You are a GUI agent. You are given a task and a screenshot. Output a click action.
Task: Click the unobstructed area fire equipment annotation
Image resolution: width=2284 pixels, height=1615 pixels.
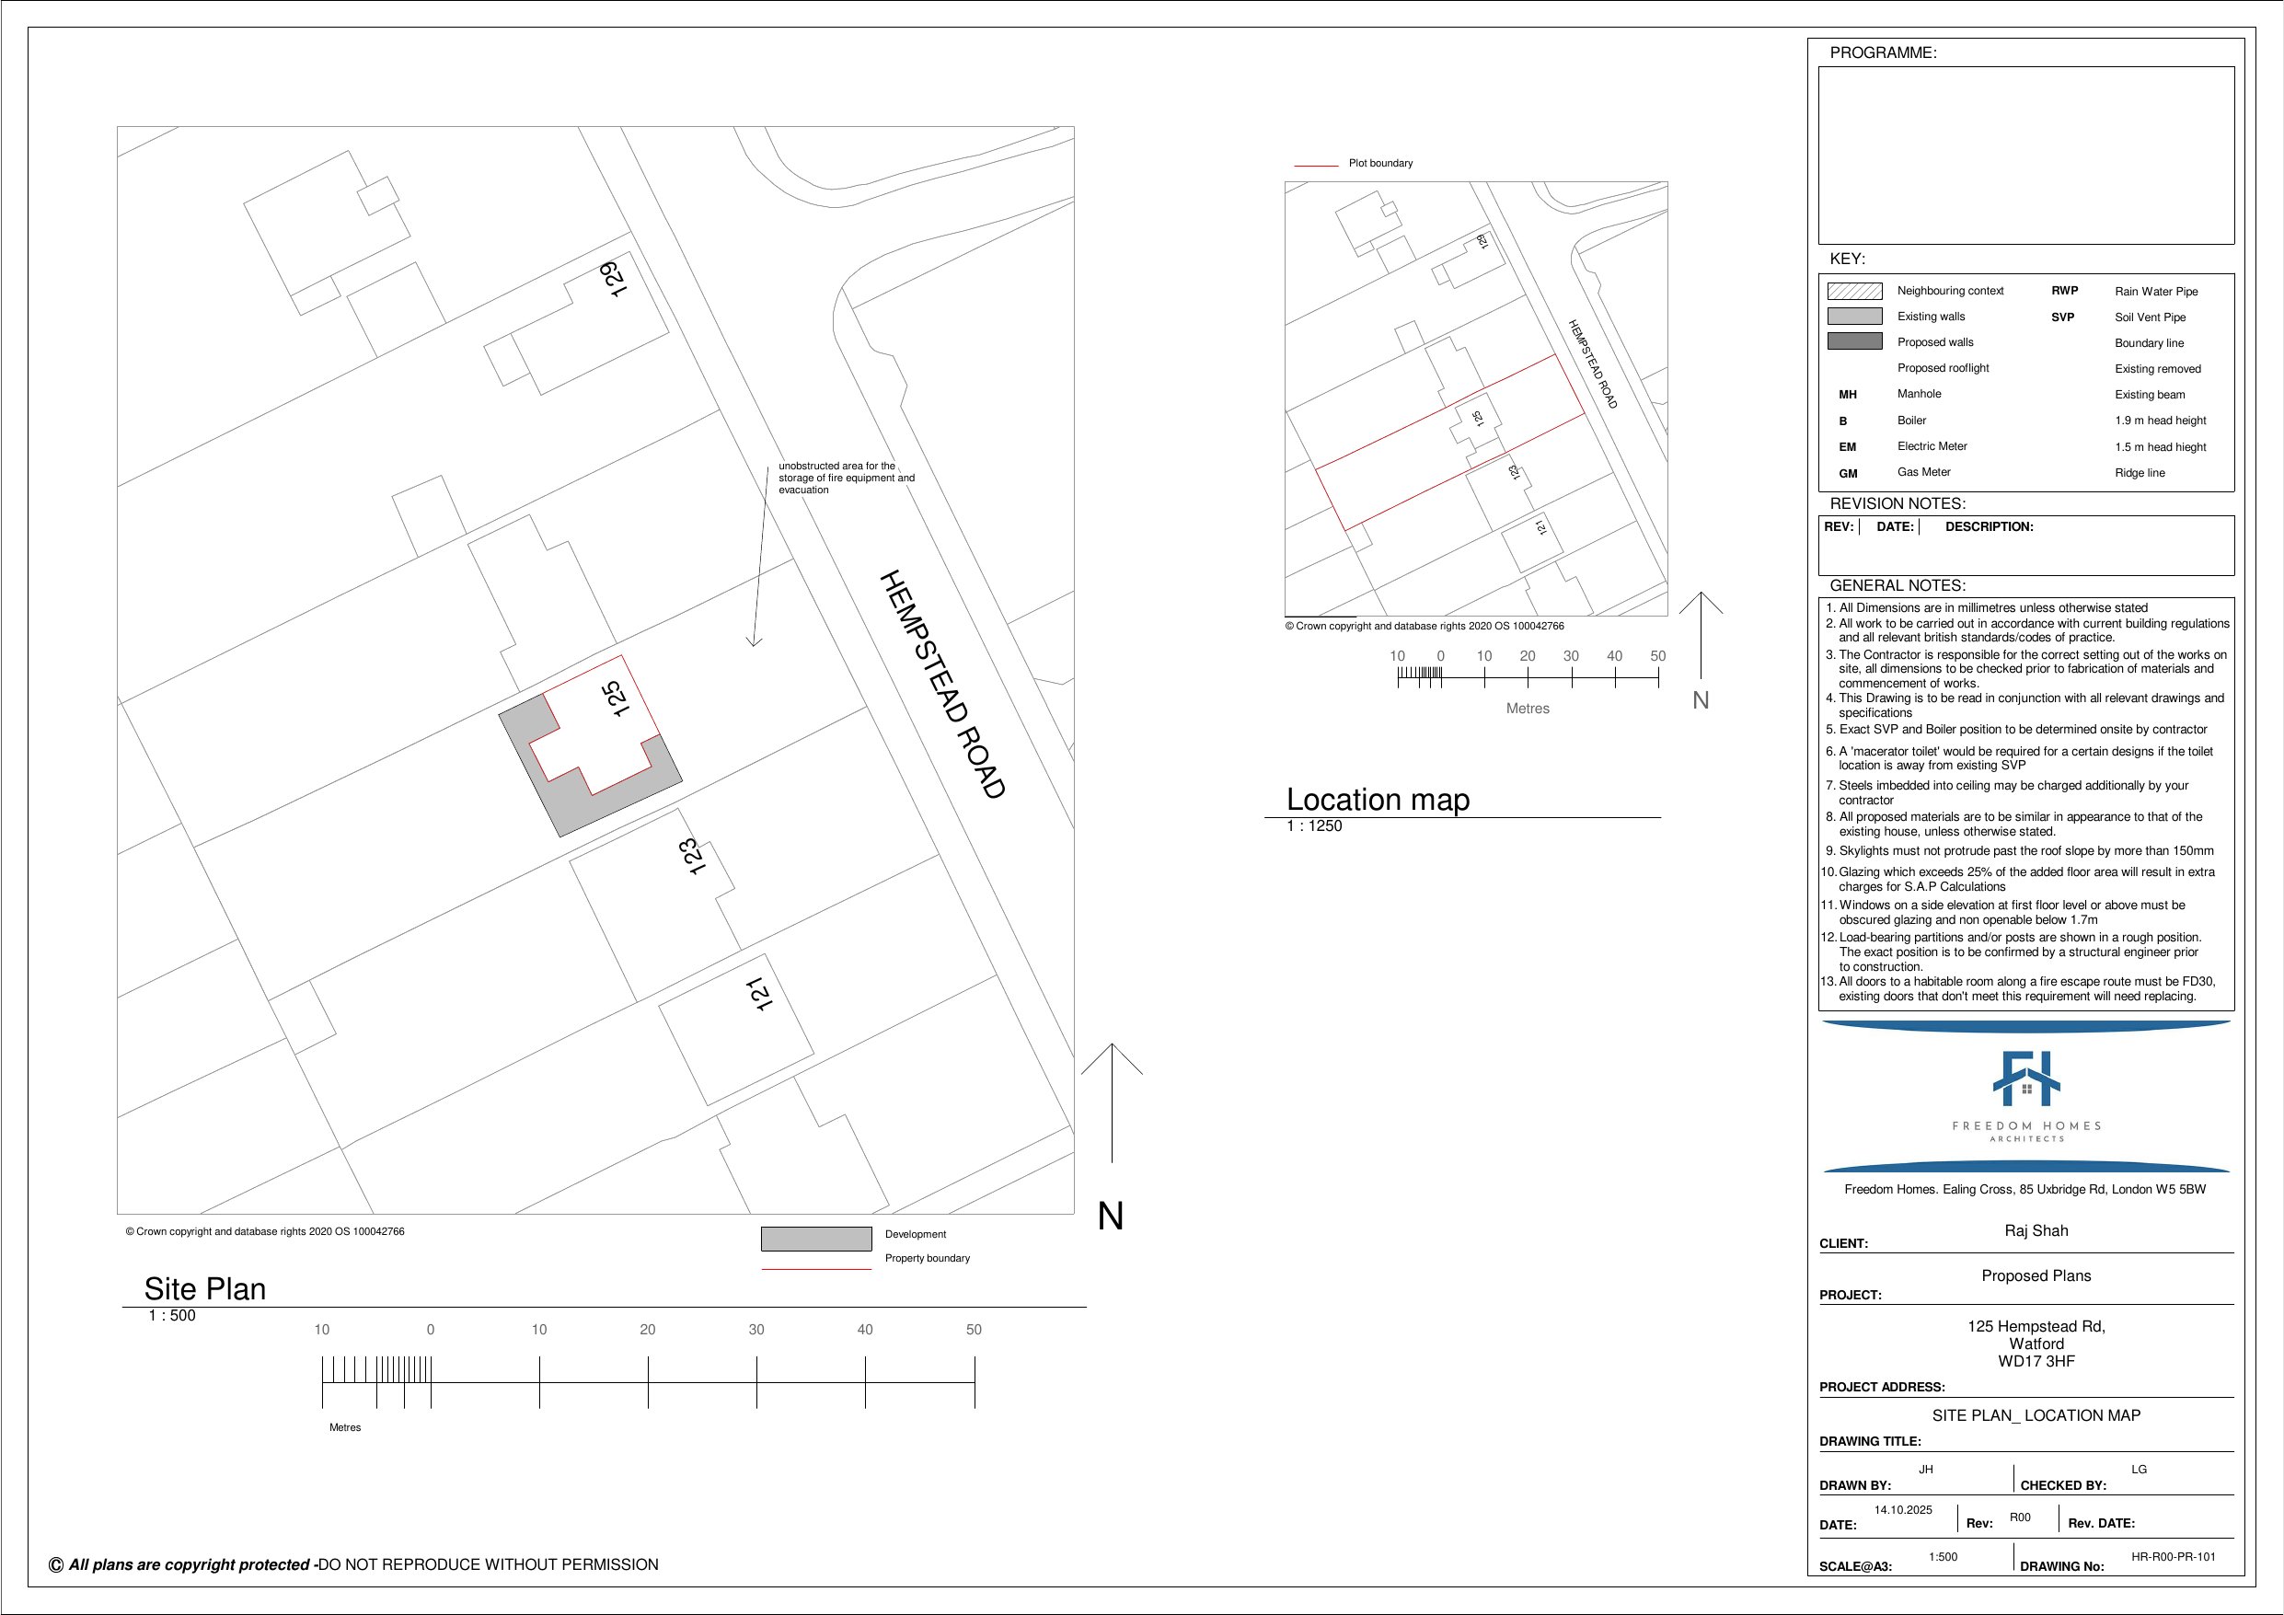(x=846, y=478)
